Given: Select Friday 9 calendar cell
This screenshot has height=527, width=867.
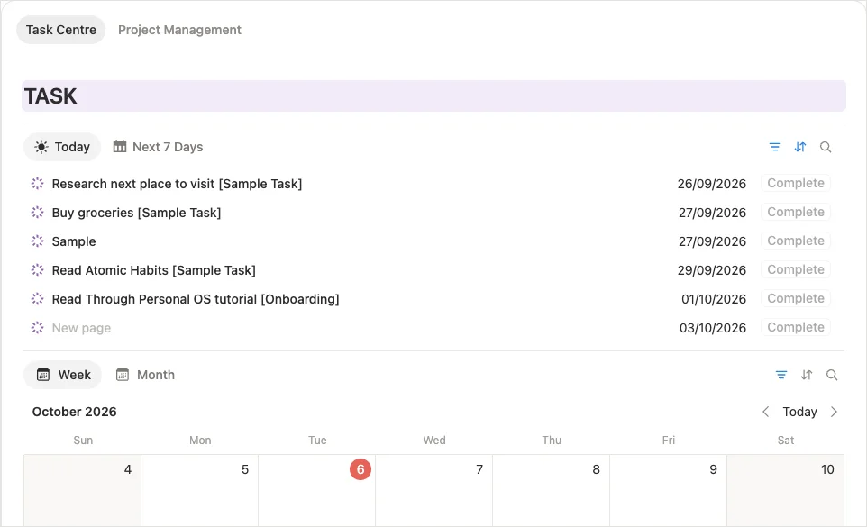Looking at the screenshot, I should [x=669, y=491].
